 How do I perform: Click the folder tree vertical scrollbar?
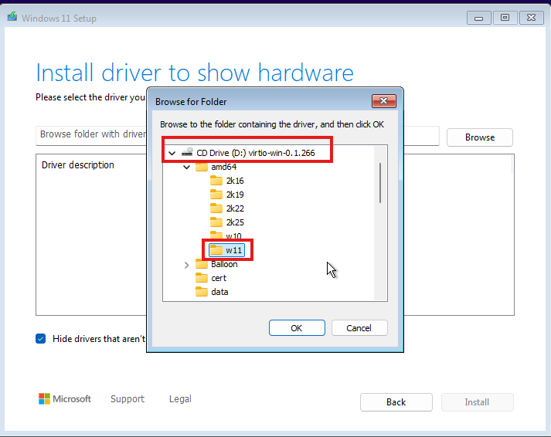379,183
